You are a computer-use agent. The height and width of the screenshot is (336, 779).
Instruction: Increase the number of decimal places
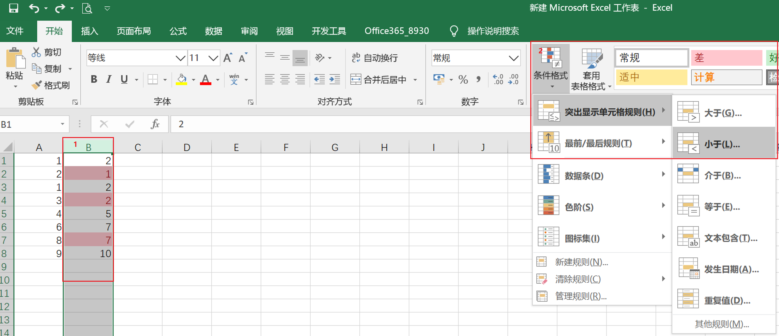click(x=498, y=79)
